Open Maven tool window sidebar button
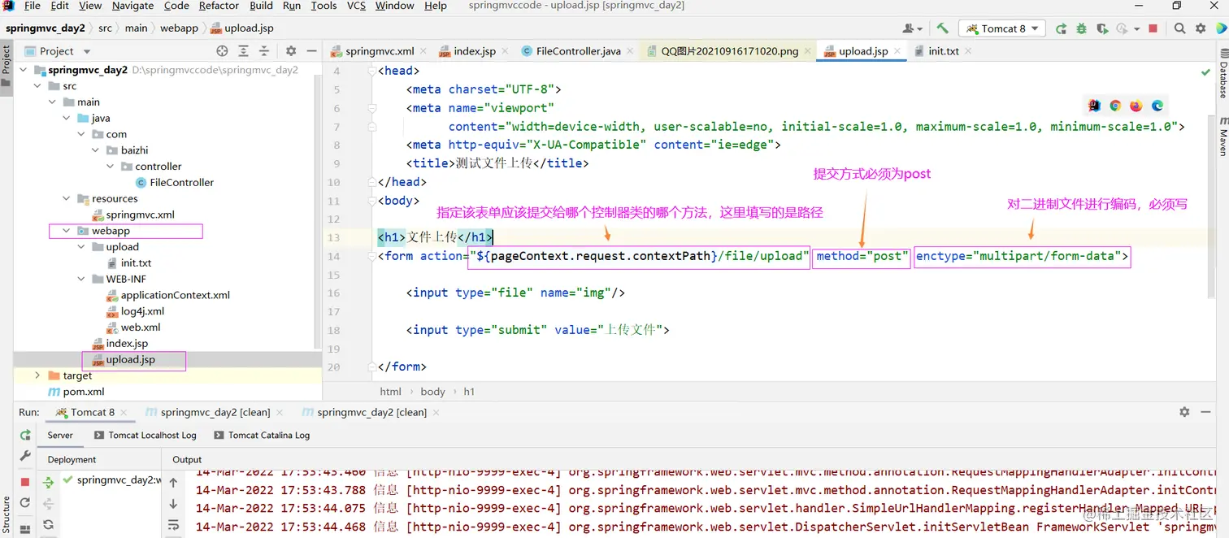 pos(1222,137)
